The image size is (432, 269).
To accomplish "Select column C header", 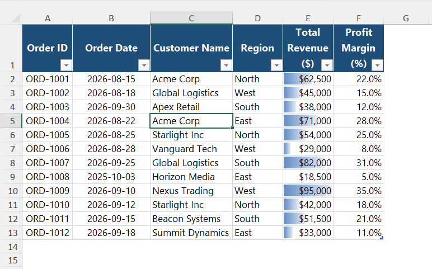I will [191, 18].
